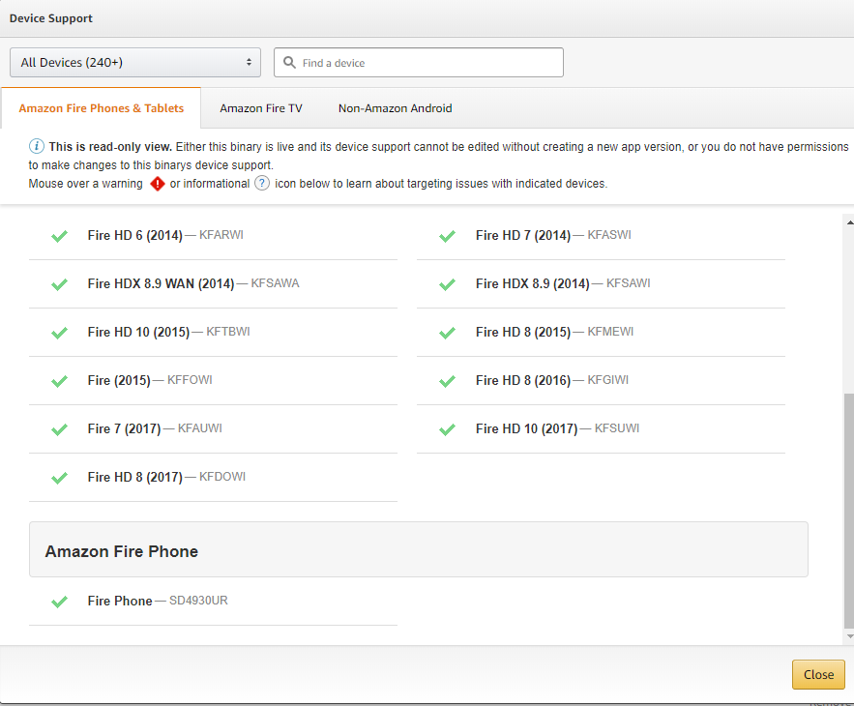Viewport: 854px width, 706px height.
Task: Open the All Devices (240+) dropdown
Action: coord(135,63)
